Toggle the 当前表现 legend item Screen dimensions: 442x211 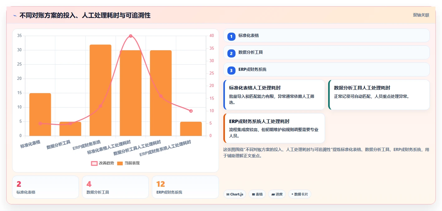pos(128,163)
